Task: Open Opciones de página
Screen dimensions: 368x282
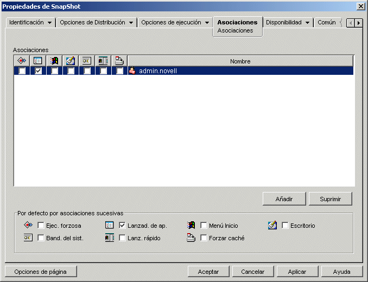Action: pos(41,272)
